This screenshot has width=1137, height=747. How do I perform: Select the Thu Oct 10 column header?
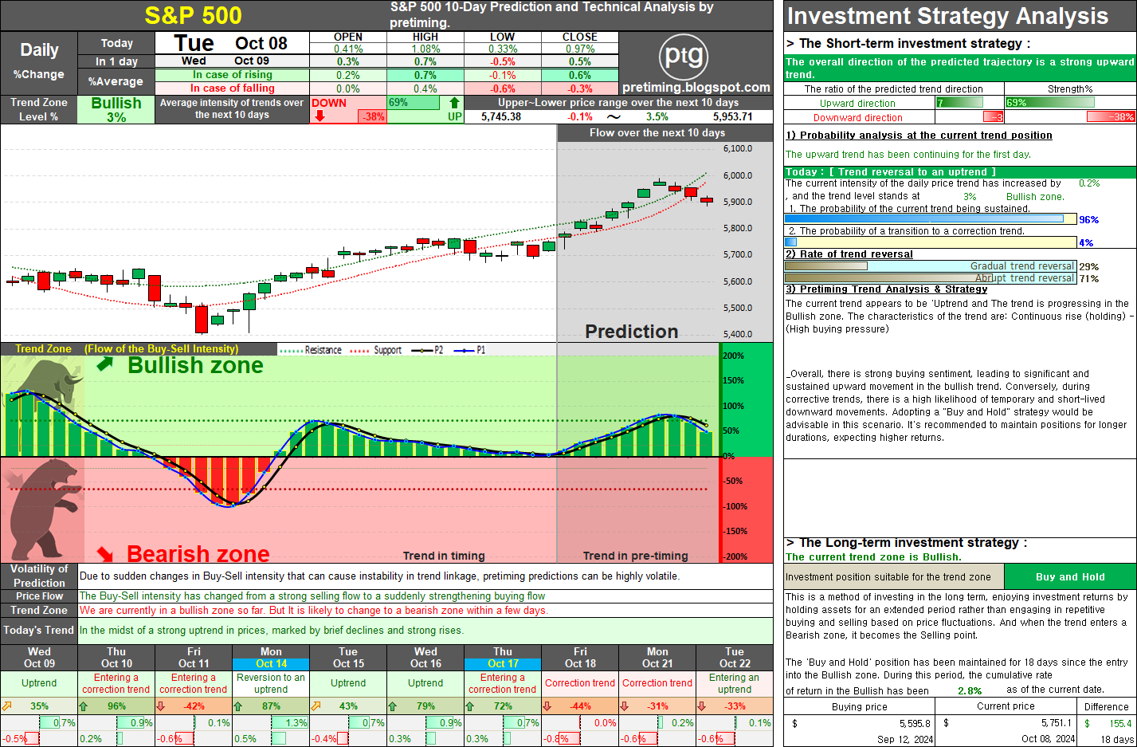(116, 658)
